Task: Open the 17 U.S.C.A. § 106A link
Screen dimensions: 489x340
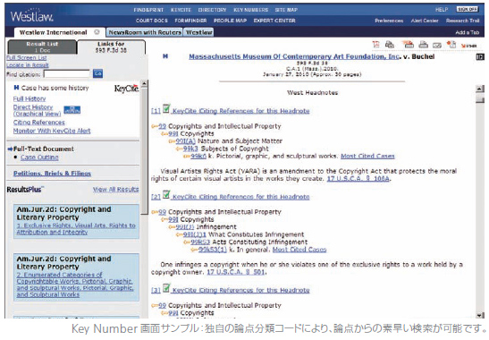Action: click(x=358, y=179)
